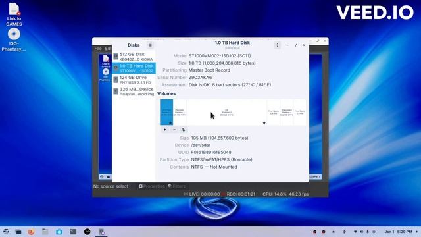
Task: Select the 326 MB loop Device entry
Action: (134, 92)
